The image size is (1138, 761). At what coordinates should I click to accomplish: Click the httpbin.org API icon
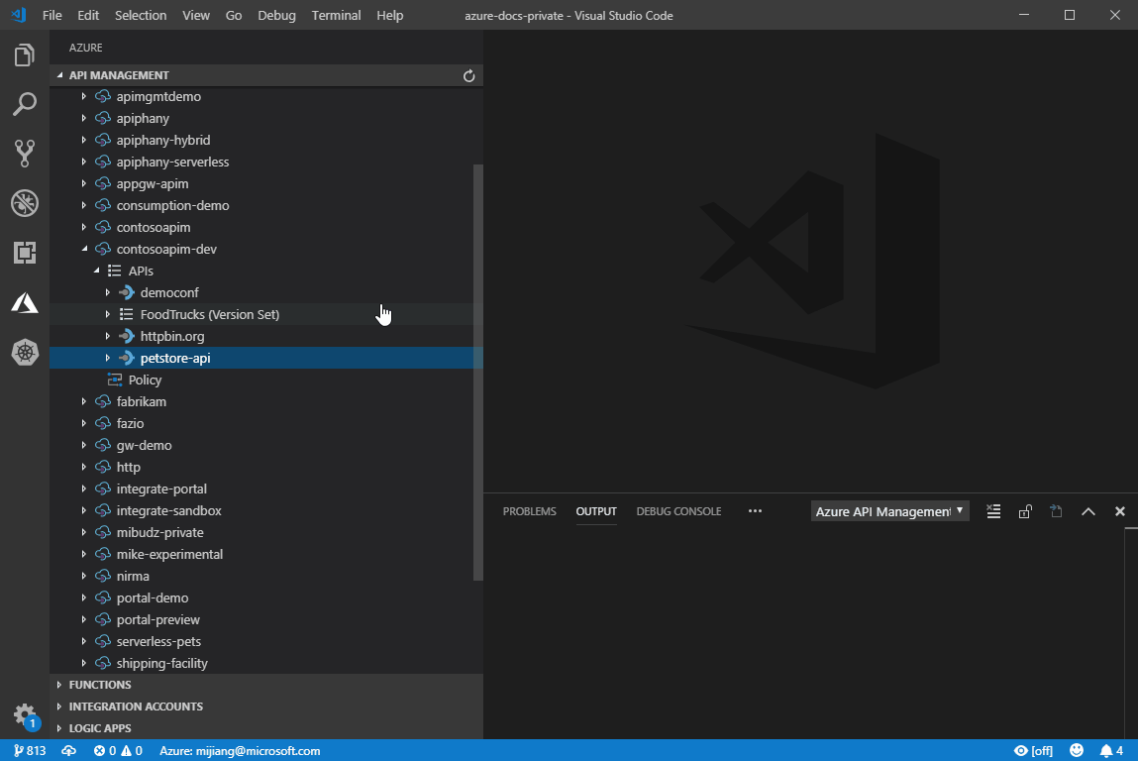click(127, 336)
